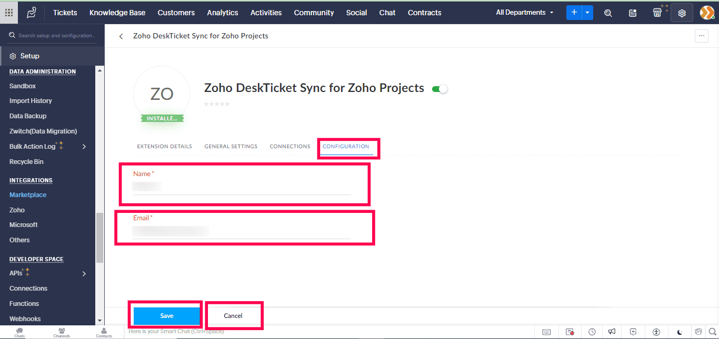Open the clock history icon in bottom bar

click(x=592, y=332)
